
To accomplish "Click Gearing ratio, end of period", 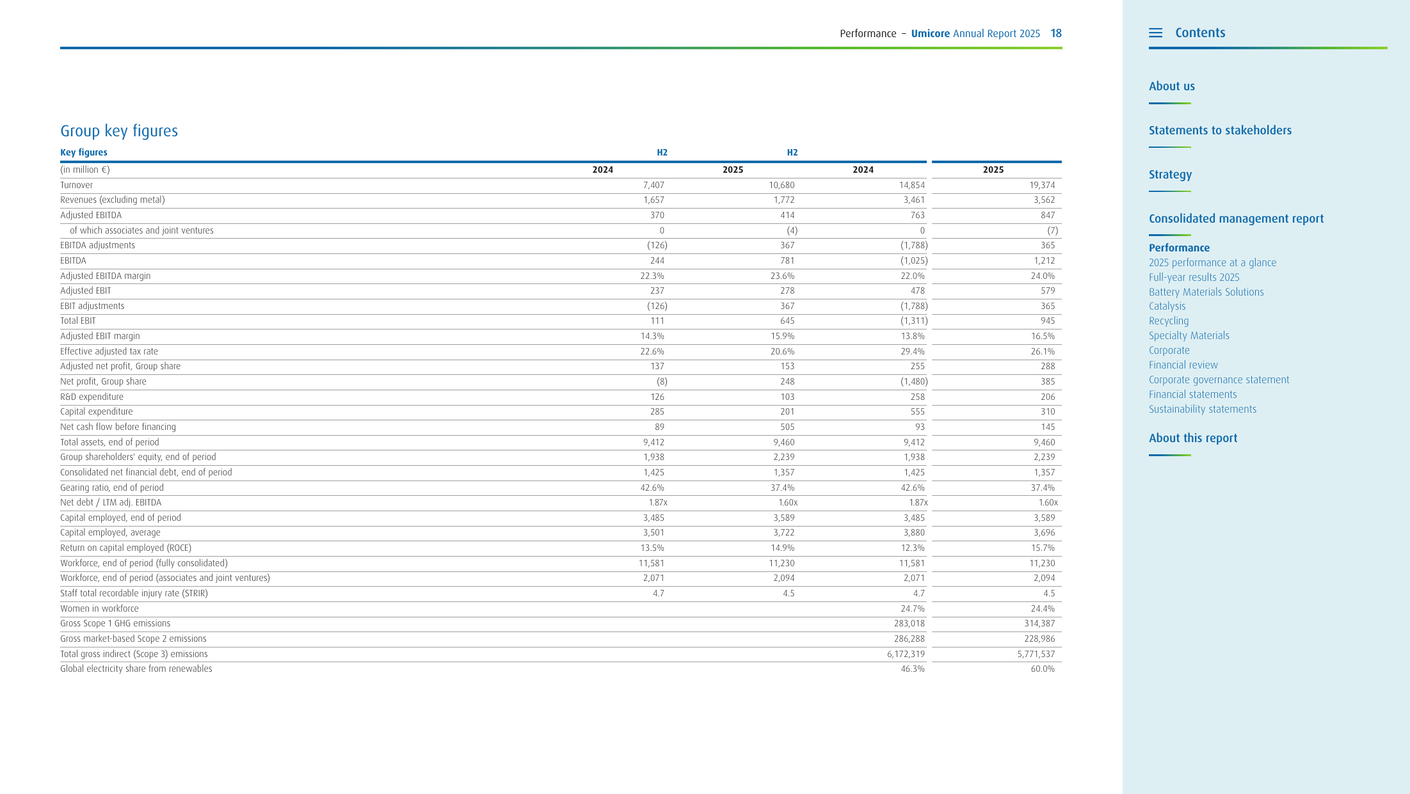I will 112,488.
